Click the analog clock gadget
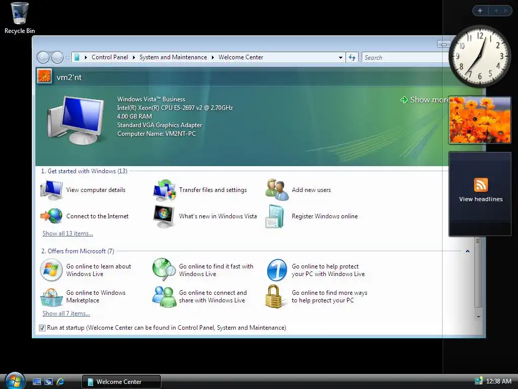Viewport: 518px width, 389px height. pos(480,56)
